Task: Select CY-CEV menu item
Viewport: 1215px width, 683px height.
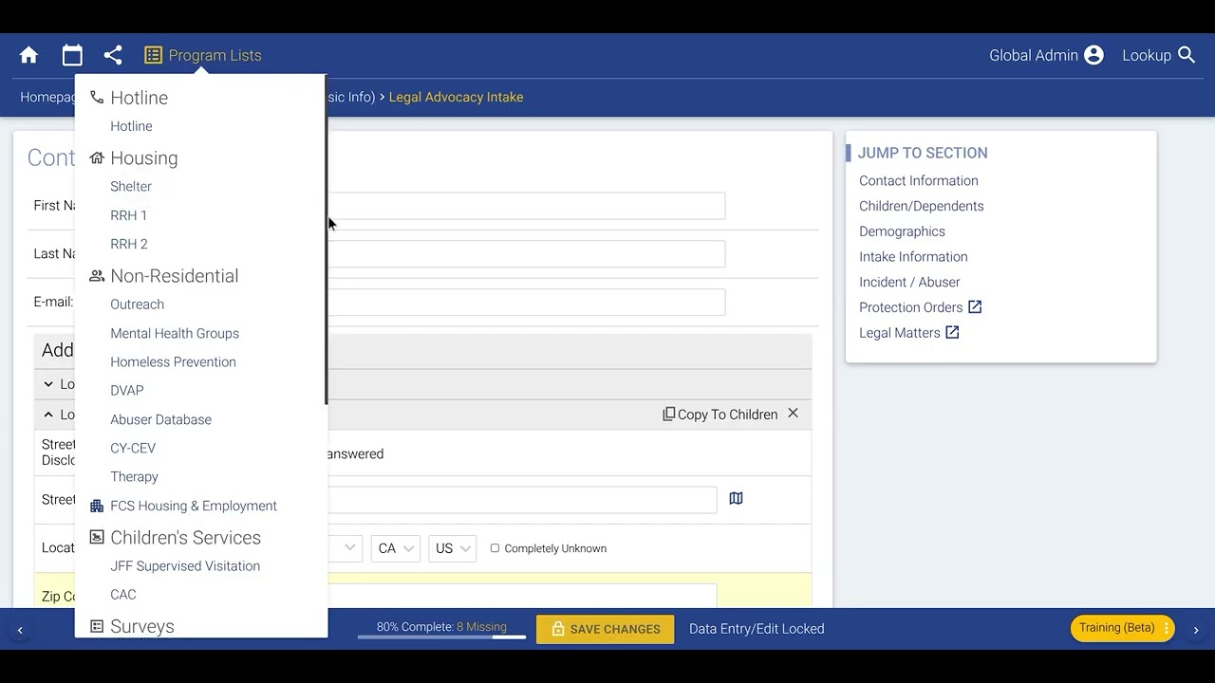Action: (133, 448)
